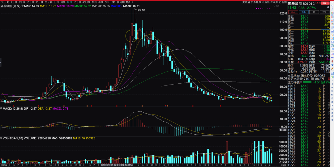Switch to 45日线 chart tab
Image resolution: width=334 pixels, height=167 pixels.
pos(86,2)
